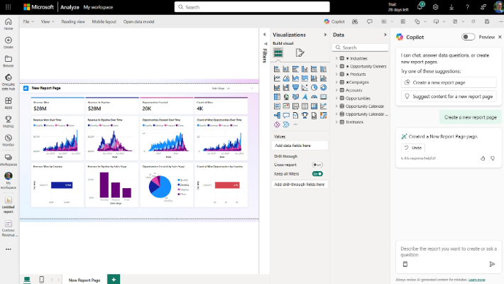
Task: Toggle Copilot Preview switch
Action: coord(468,37)
